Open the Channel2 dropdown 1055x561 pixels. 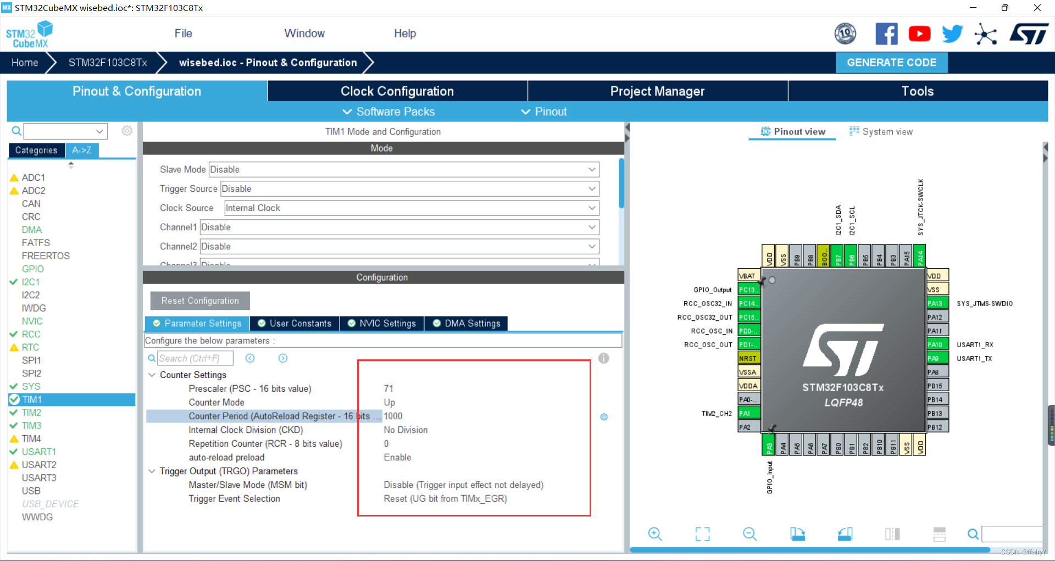pyautogui.click(x=399, y=246)
